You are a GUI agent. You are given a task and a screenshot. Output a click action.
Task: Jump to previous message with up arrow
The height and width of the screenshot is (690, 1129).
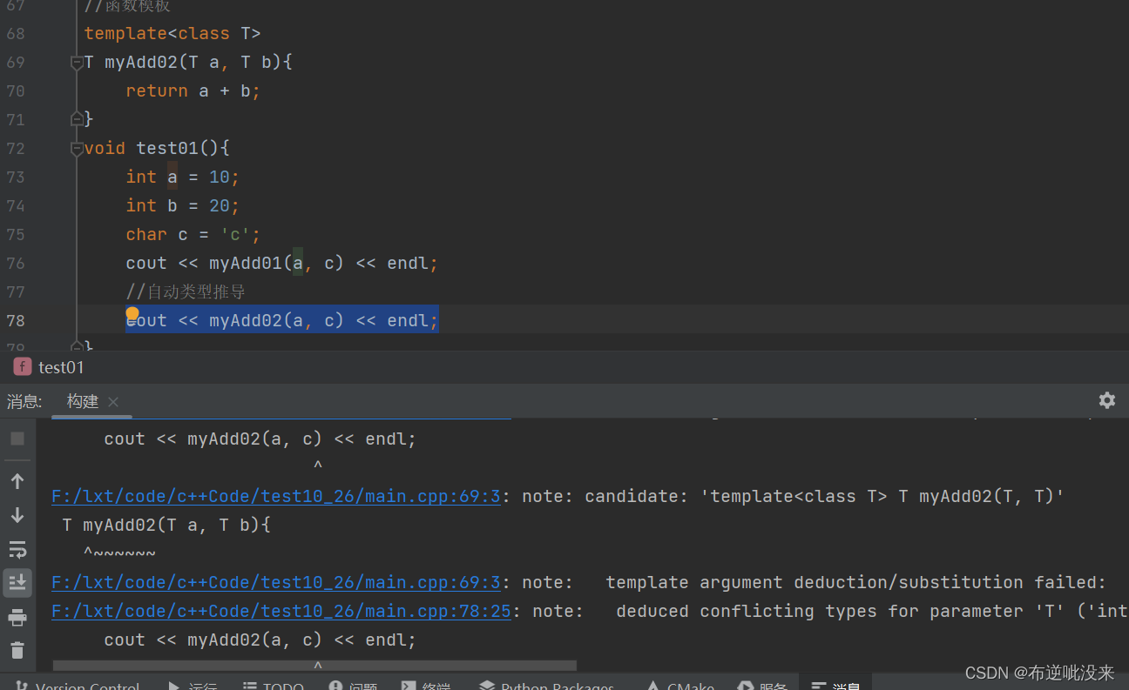tap(17, 480)
